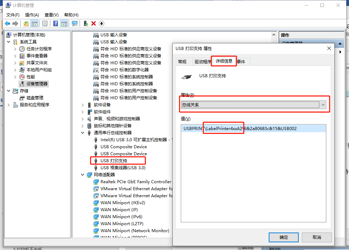Image resolution: width=349 pixels, height=250 pixels.
Task: Click the Scan for hardware changes icon
Action: (x=75, y=23)
